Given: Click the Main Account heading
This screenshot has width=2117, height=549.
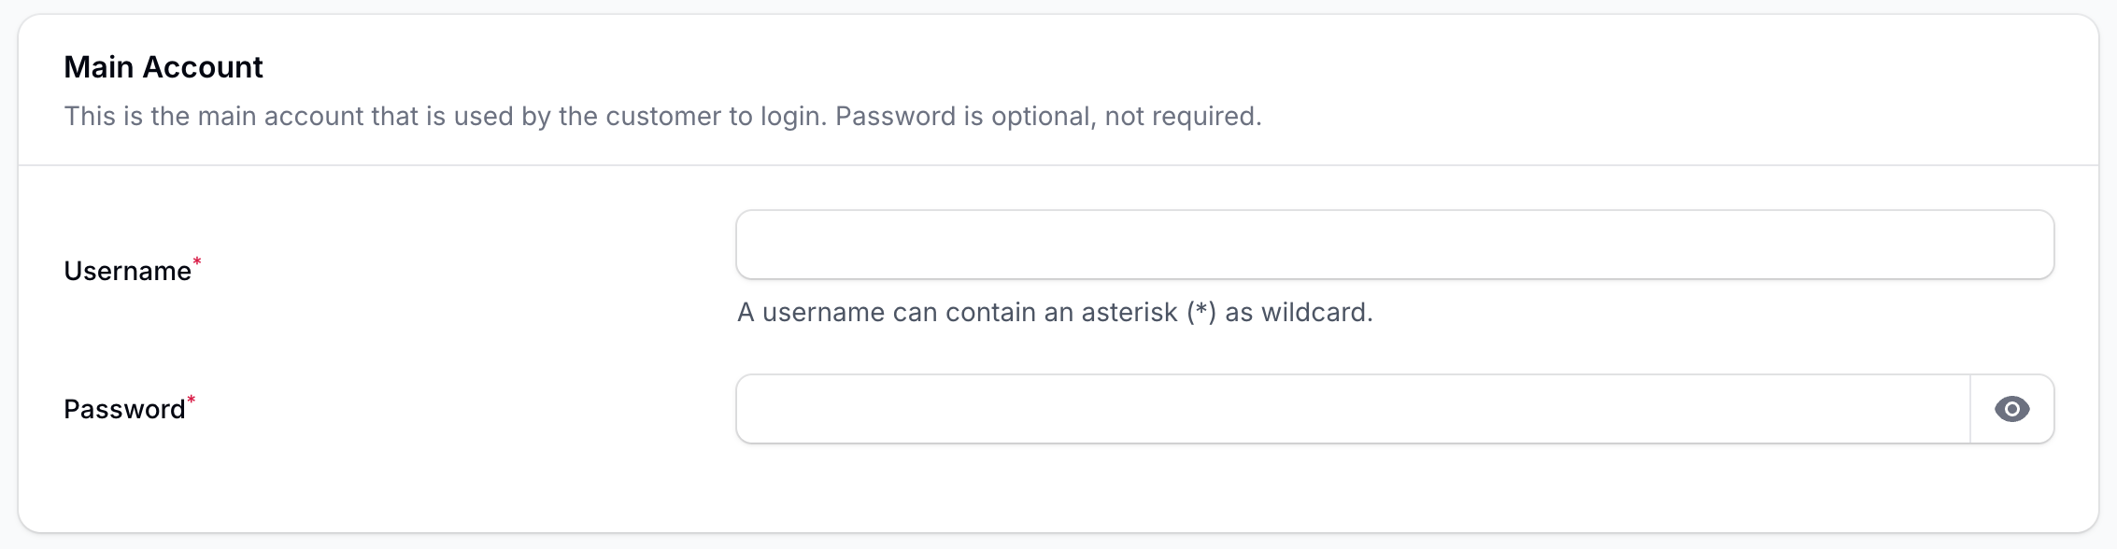Looking at the screenshot, I should point(163,67).
